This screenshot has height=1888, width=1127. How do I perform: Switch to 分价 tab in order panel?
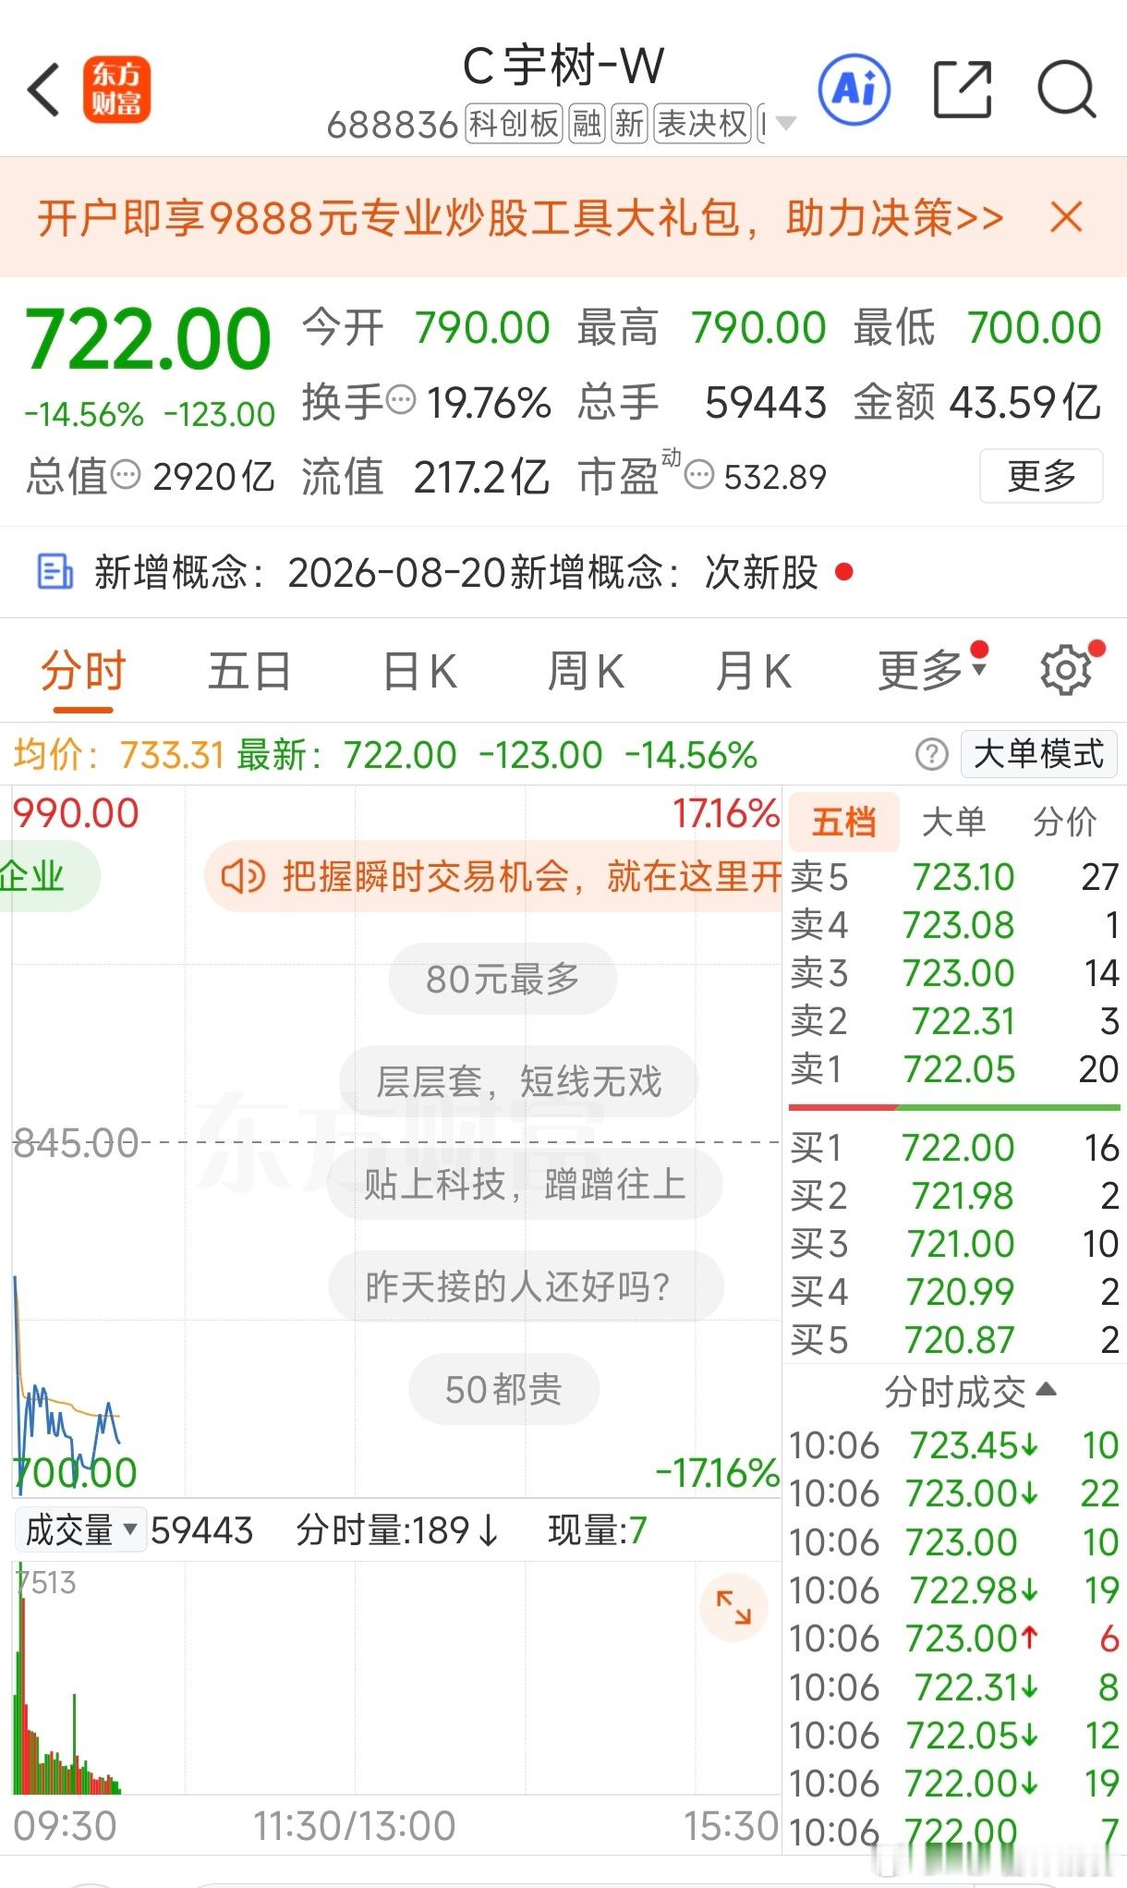[1064, 821]
